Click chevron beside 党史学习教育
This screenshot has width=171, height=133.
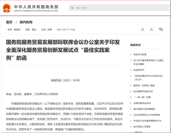click(x=131, y=55)
